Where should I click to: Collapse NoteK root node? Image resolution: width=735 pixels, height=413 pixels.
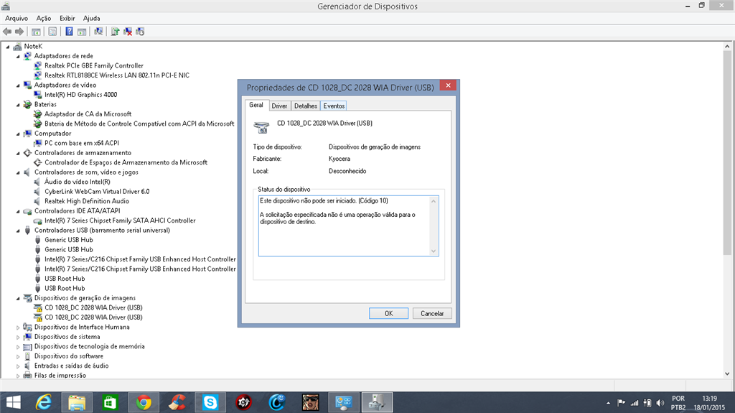click(x=8, y=47)
